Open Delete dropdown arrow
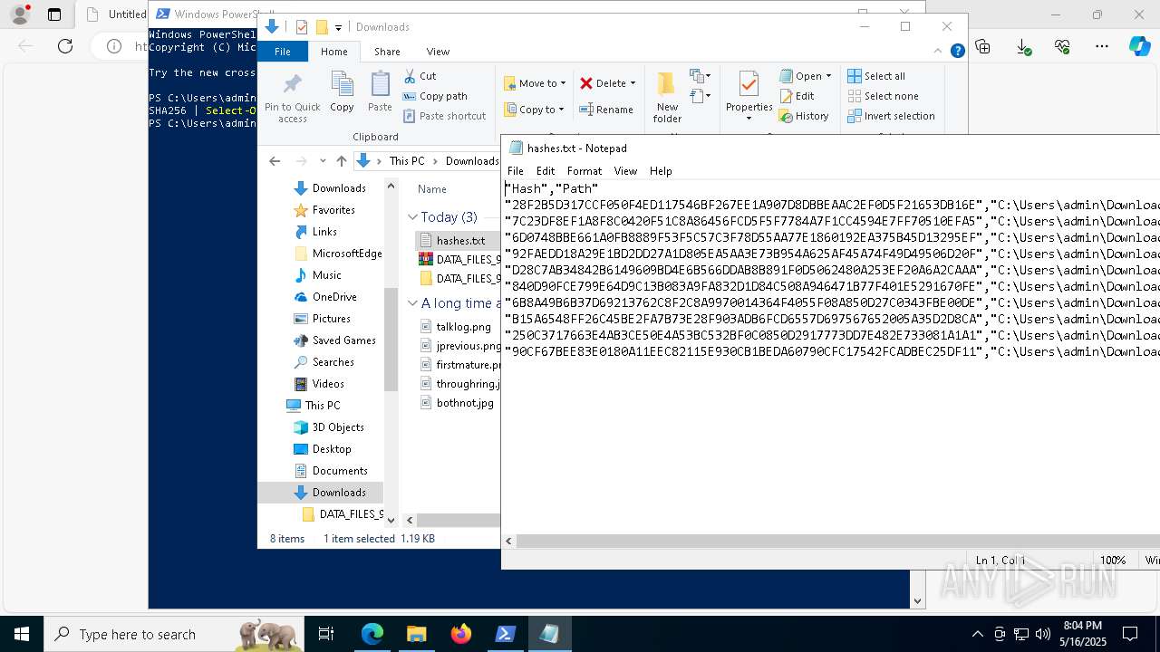This screenshot has width=1160, height=652. point(633,83)
